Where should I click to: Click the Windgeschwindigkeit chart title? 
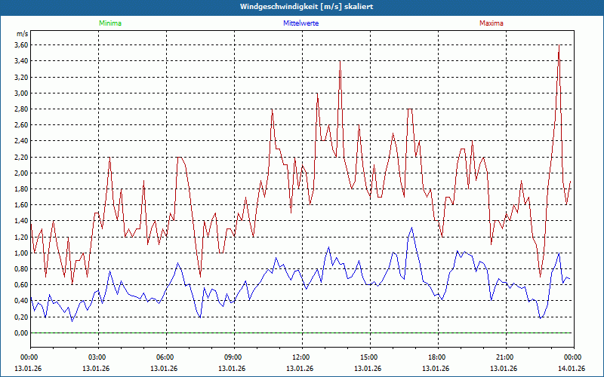[x=301, y=7]
